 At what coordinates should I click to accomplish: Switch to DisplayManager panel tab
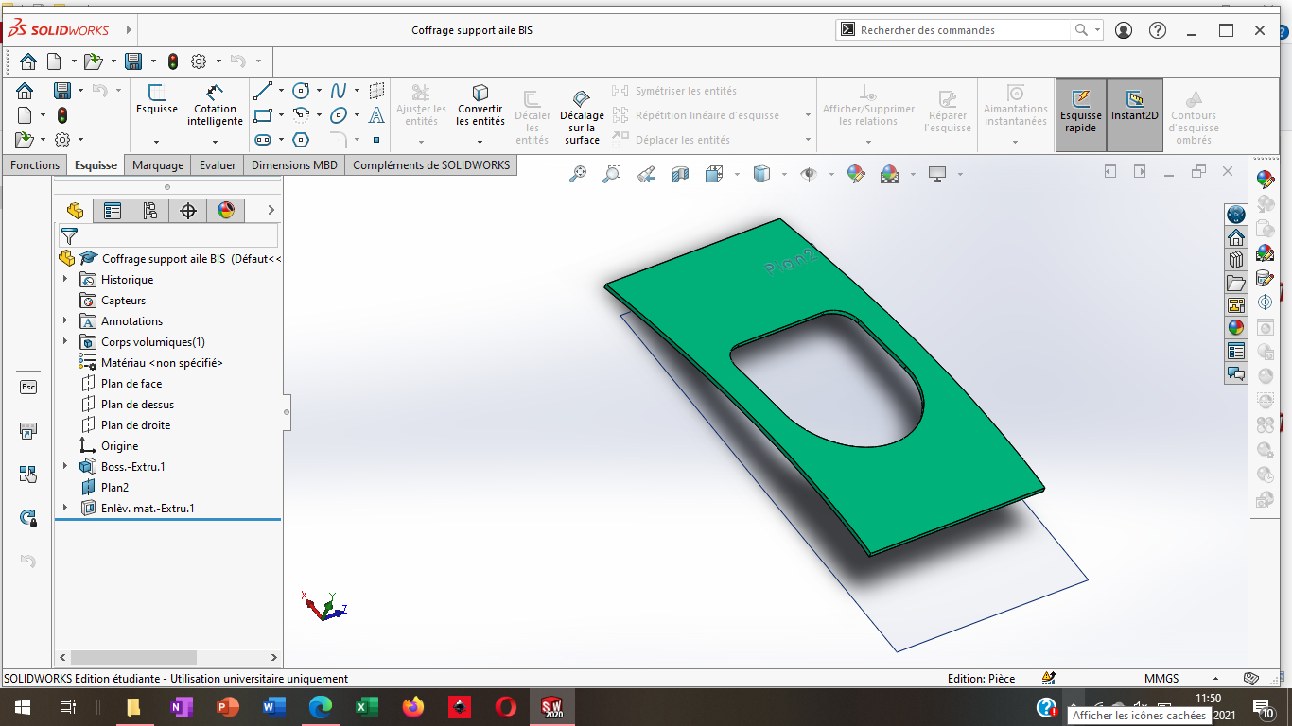coord(226,211)
